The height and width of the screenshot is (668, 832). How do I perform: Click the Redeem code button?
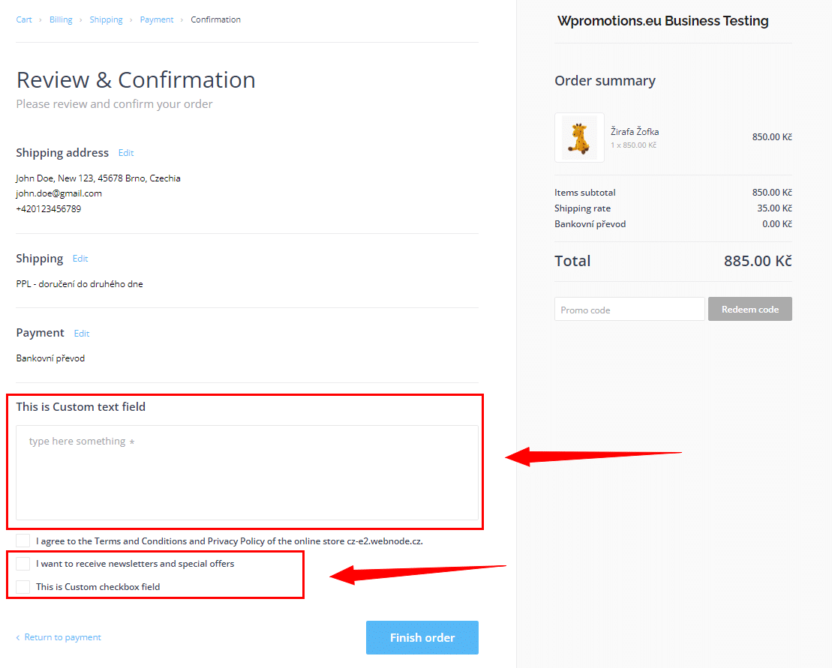(749, 310)
